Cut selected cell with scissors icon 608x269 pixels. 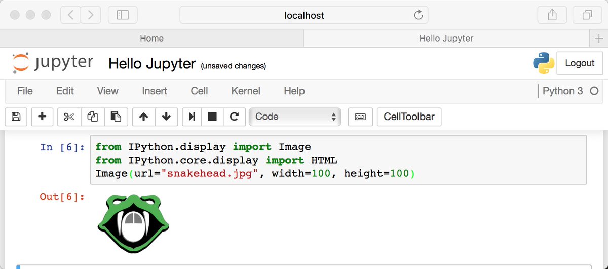click(x=69, y=117)
